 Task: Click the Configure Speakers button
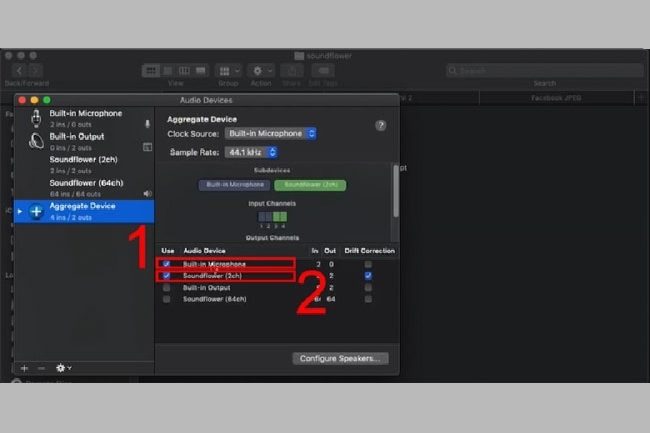340,358
